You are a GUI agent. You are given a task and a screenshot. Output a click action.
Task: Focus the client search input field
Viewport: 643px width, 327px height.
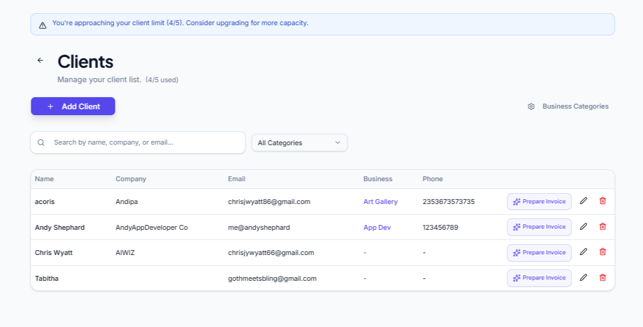[x=144, y=143]
